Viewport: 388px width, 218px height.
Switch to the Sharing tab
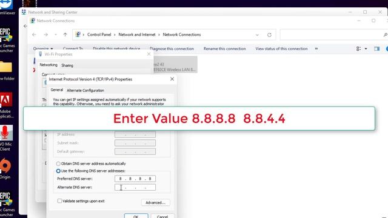click(x=67, y=65)
